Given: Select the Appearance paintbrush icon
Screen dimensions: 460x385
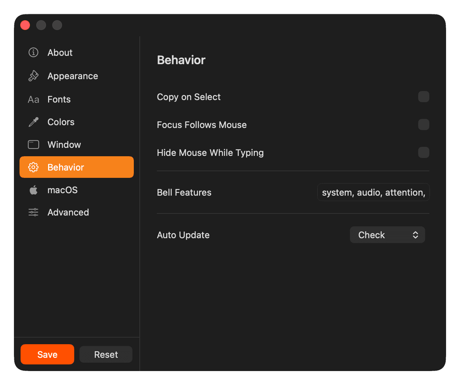Looking at the screenshot, I should (33, 76).
